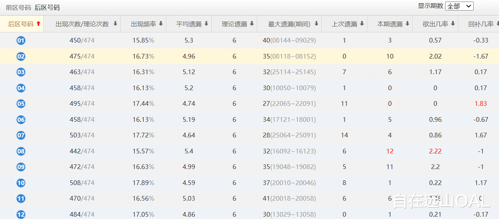Click the number ball 04
This screenshot has height=219, width=499.
coord(21,88)
